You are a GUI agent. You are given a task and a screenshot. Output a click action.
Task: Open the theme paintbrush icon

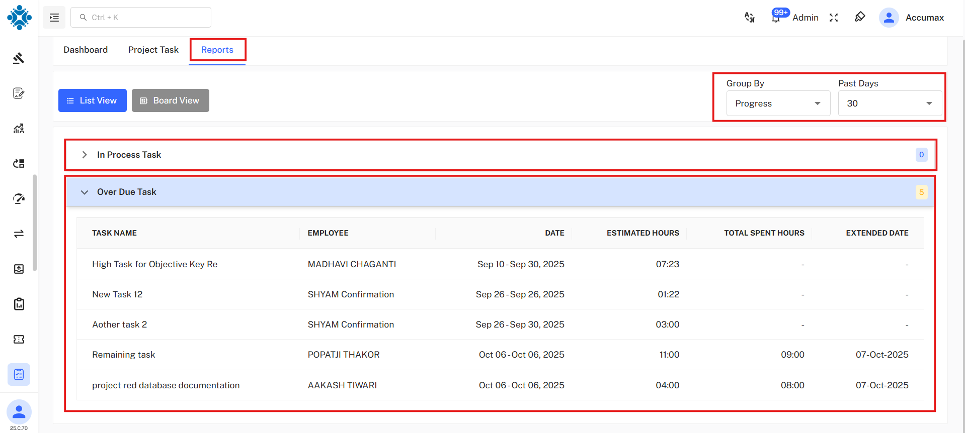click(860, 17)
